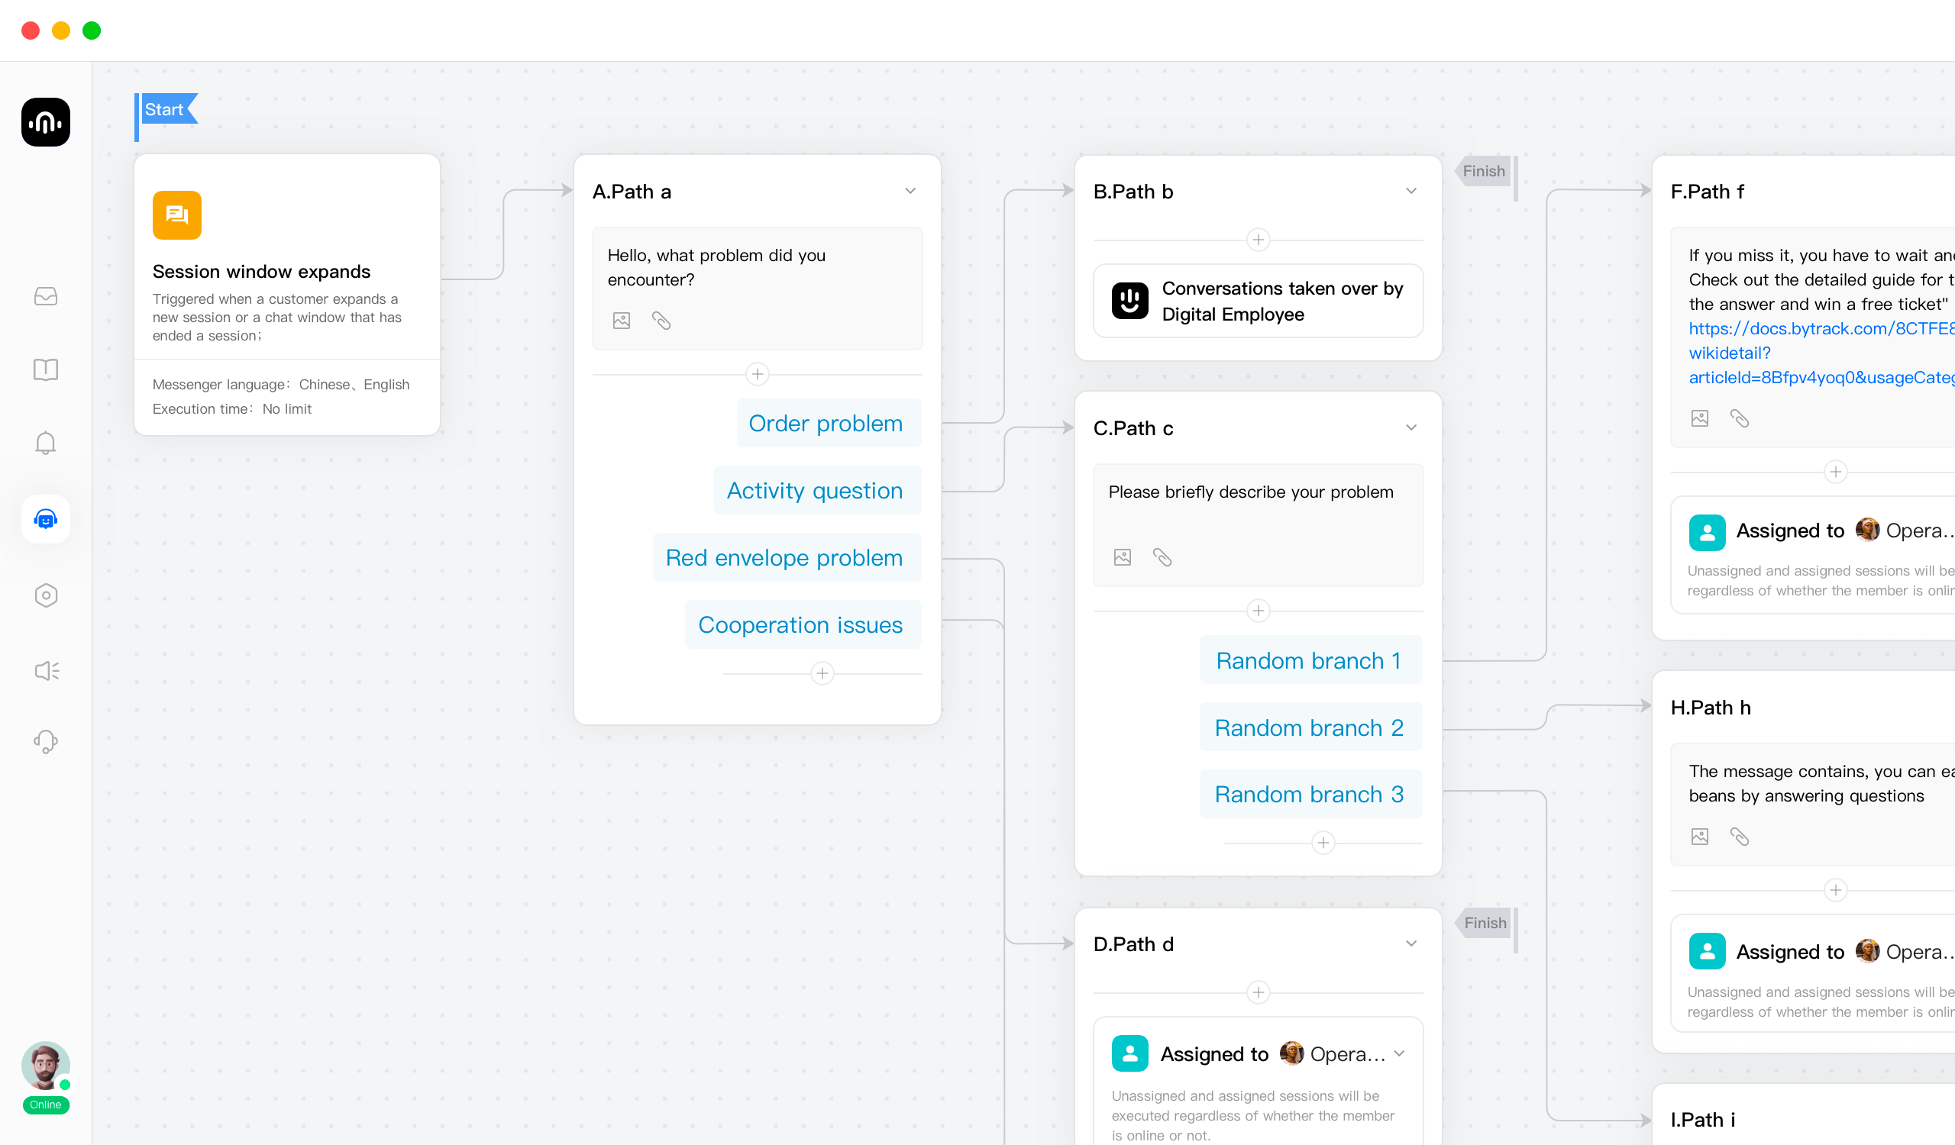The width and height of the screenshot is (1955, 1145).
Task: Select the Red envelope problem option
Action: [x=783, y=557]
